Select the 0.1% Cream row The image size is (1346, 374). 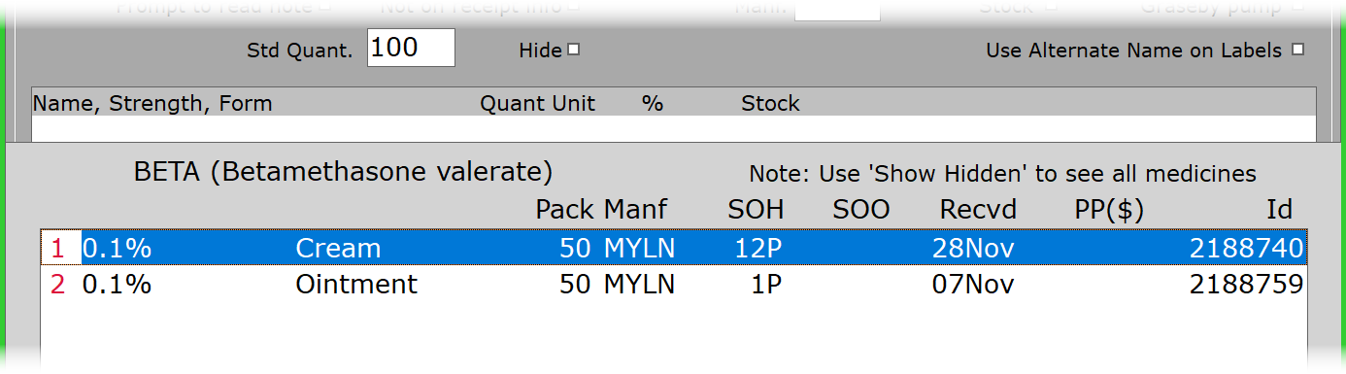click(x=674, y=249)
